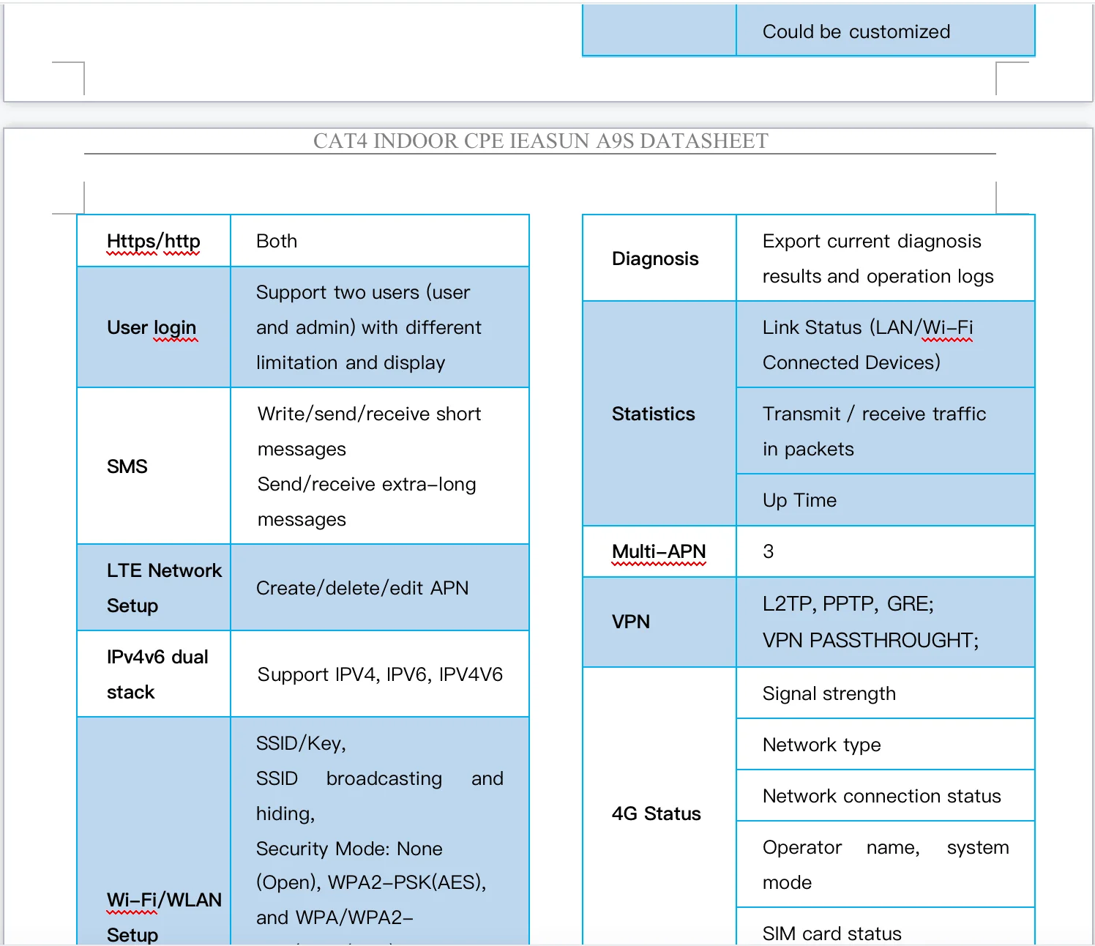Click the 'Diagnosis' row label

[655, 258]
